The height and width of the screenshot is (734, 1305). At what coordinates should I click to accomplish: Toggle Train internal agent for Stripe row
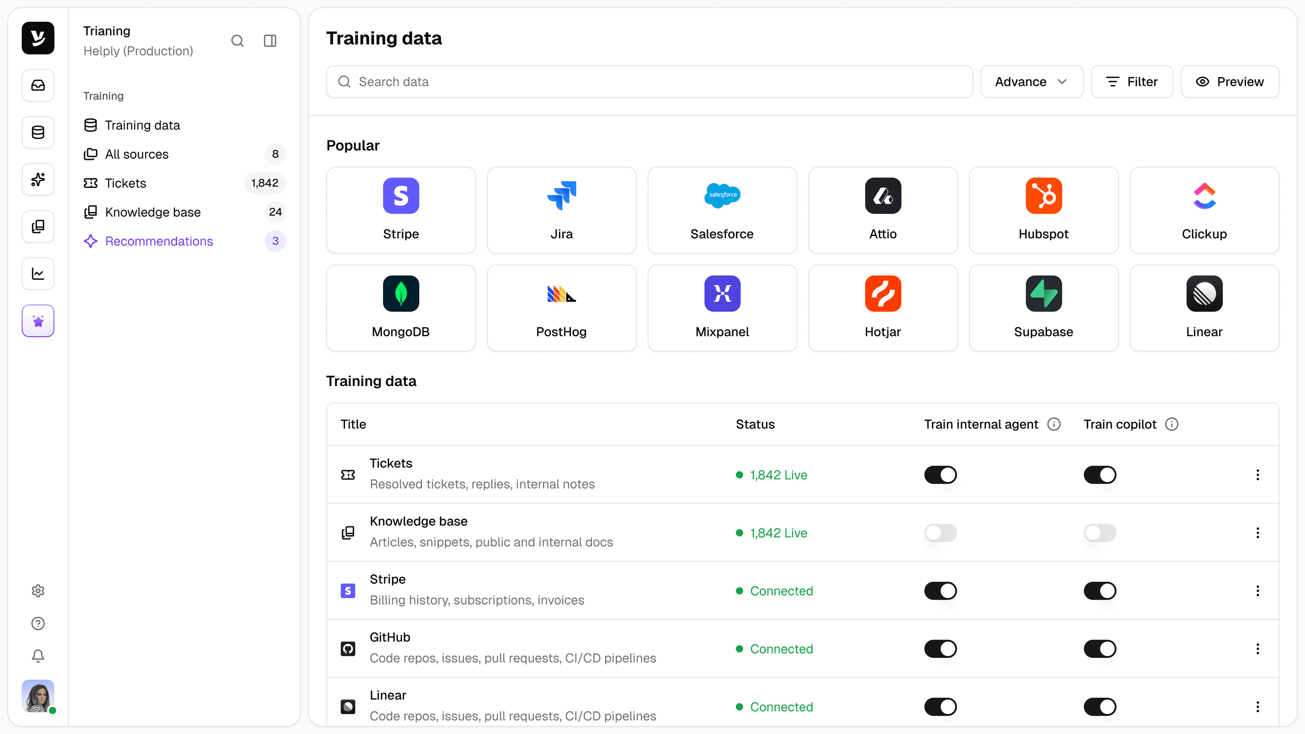[x=940, y=591]
